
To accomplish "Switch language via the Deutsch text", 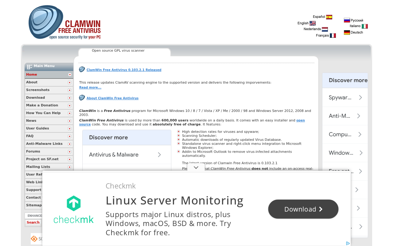I will [x=357, y=33].
